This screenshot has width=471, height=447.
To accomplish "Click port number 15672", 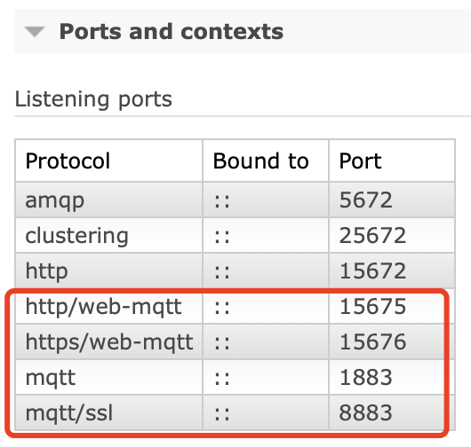I will pyautogui.click(x=372, y=271).
